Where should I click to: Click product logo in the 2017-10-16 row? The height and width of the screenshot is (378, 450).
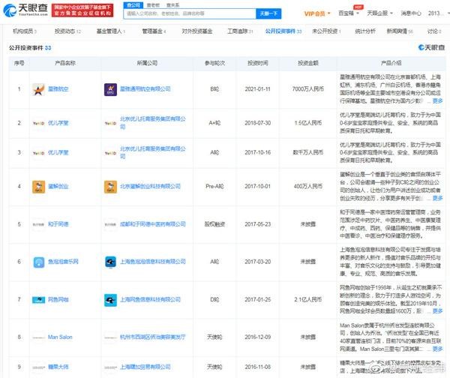(x=39, y=153)
